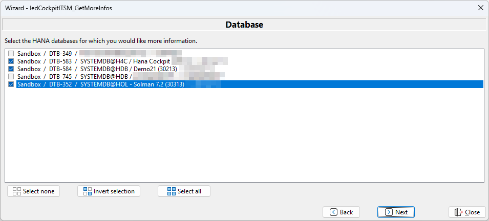Screen dimensions: 489x221
Task: Check the DTB-745 SYSTEMDB@HDB checkbox
Action: [11, 77]
